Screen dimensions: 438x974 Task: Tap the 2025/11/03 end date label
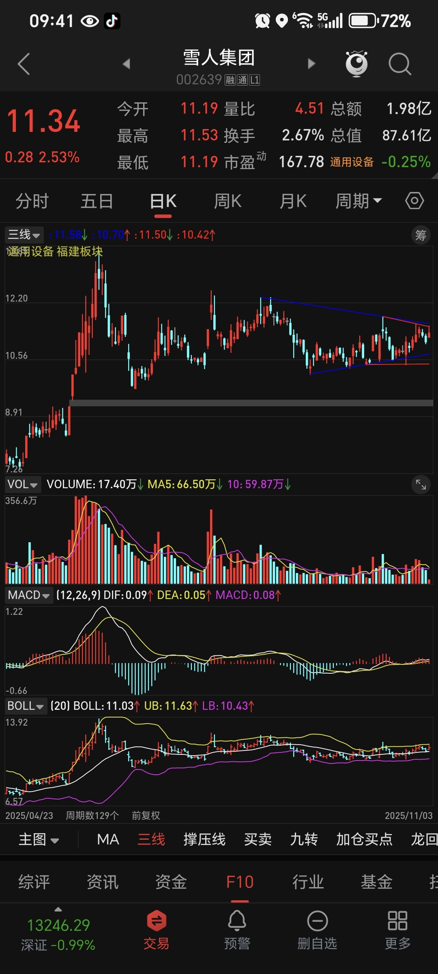pyautogui.click(x=409, y=815)
